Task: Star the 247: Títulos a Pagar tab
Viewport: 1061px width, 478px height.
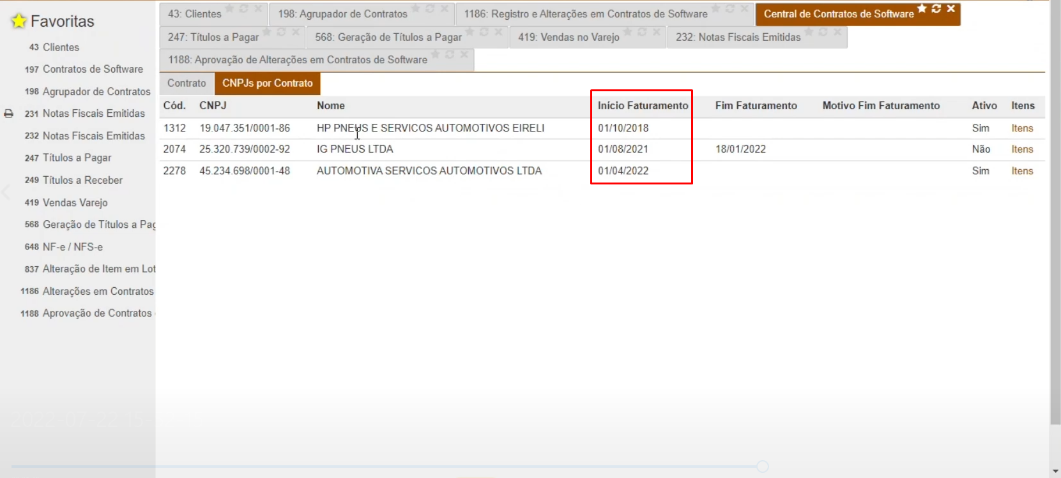Action: (266, 32)
